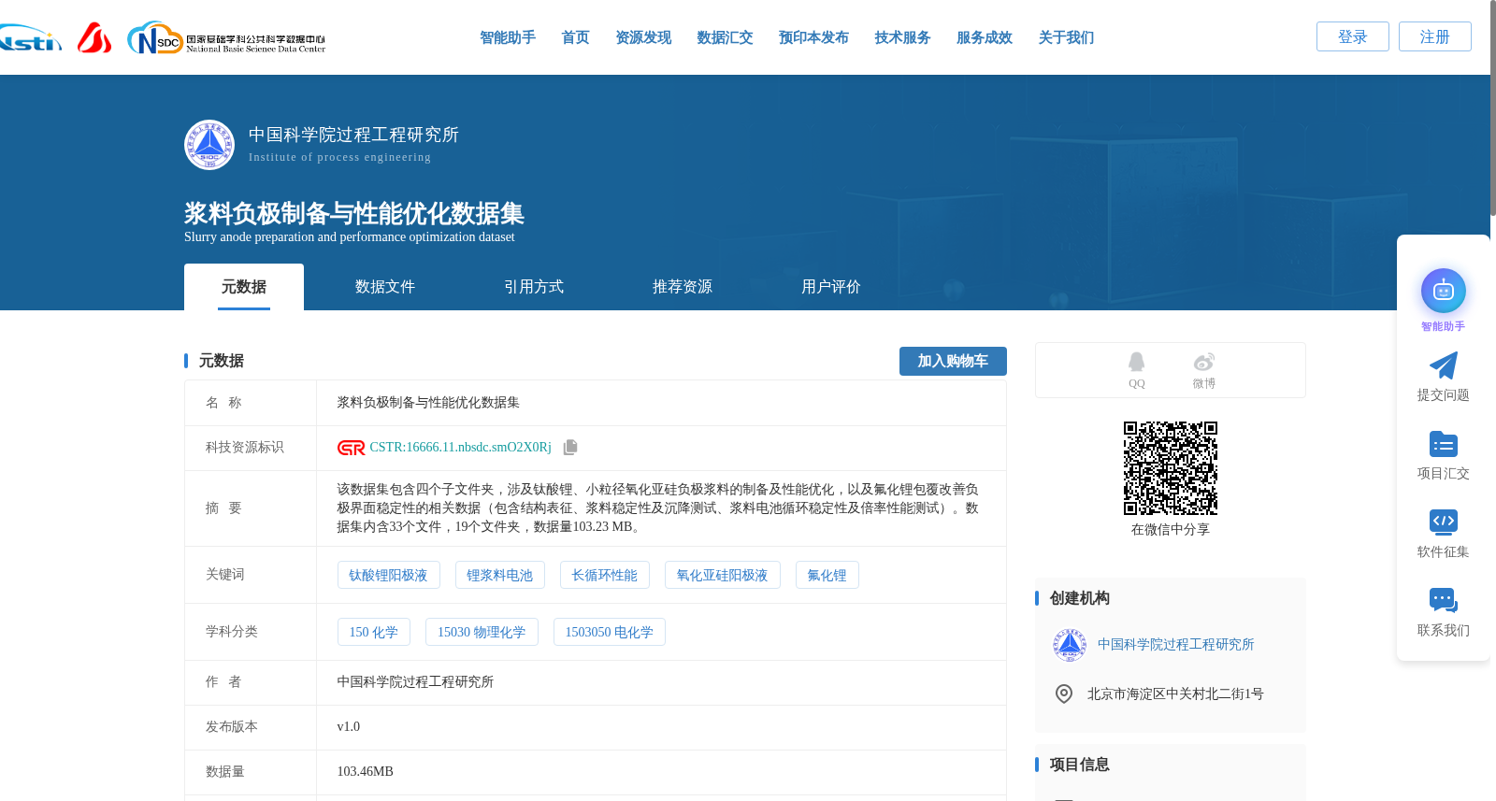The image size is (1496, 801).
Task: Open 服务成效 navigation item
Action: tap(985, 37)
